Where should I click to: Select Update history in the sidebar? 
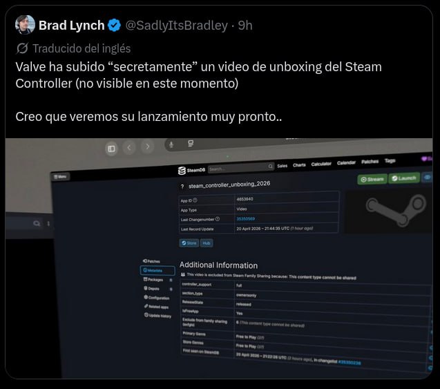(x=157, y=316)
